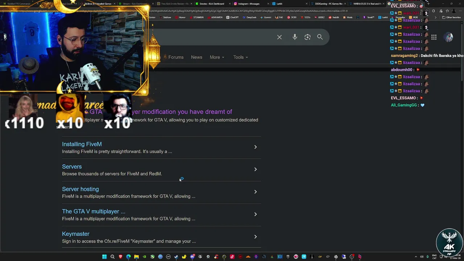Open the STEAMUN bookmark
Image resolution: width=464 pixels, height=261 pixels.
pos(196,17)
